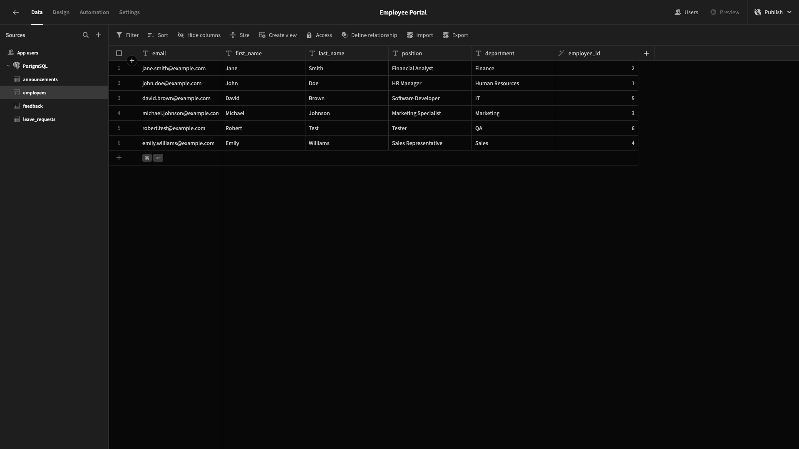
Task: Open the Filter tool
Action: click(127, 35)
